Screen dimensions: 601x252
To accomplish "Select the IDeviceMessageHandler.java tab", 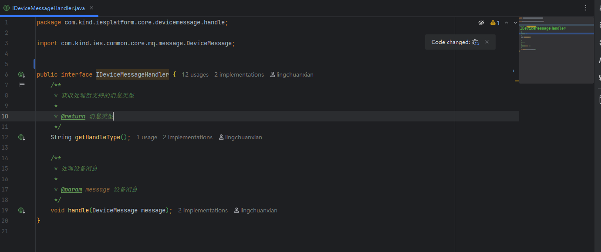I will (48, 8).
